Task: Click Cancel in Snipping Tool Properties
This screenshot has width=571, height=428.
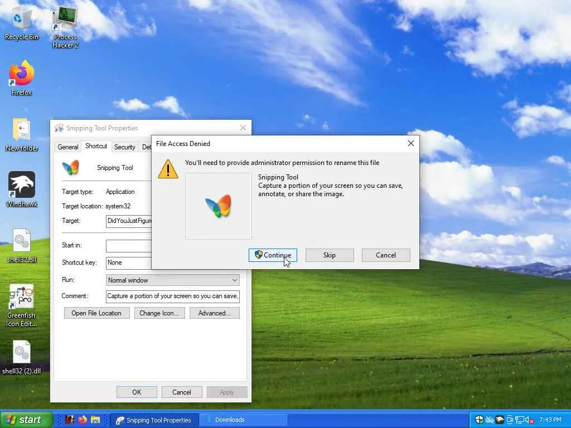Action: (x=182, y=392)
